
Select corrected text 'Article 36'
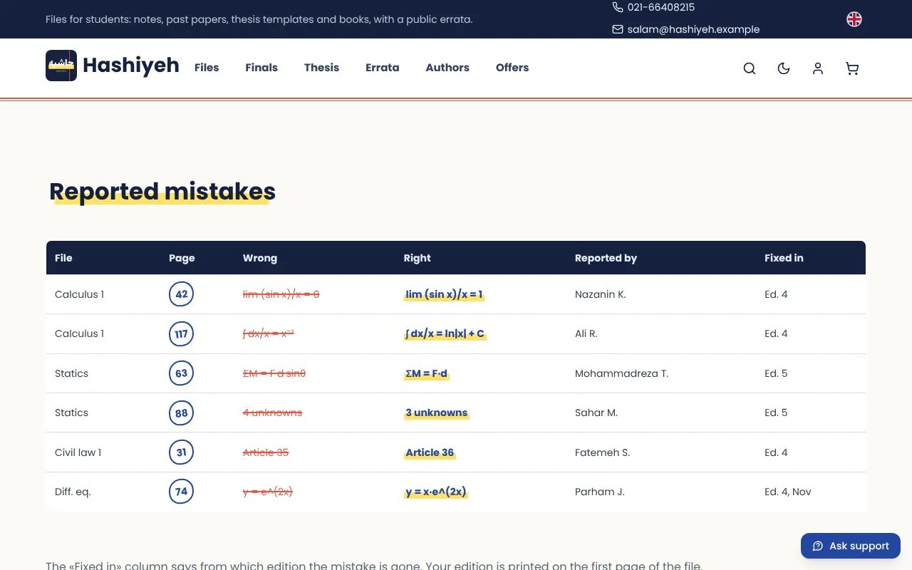(430, 452)
